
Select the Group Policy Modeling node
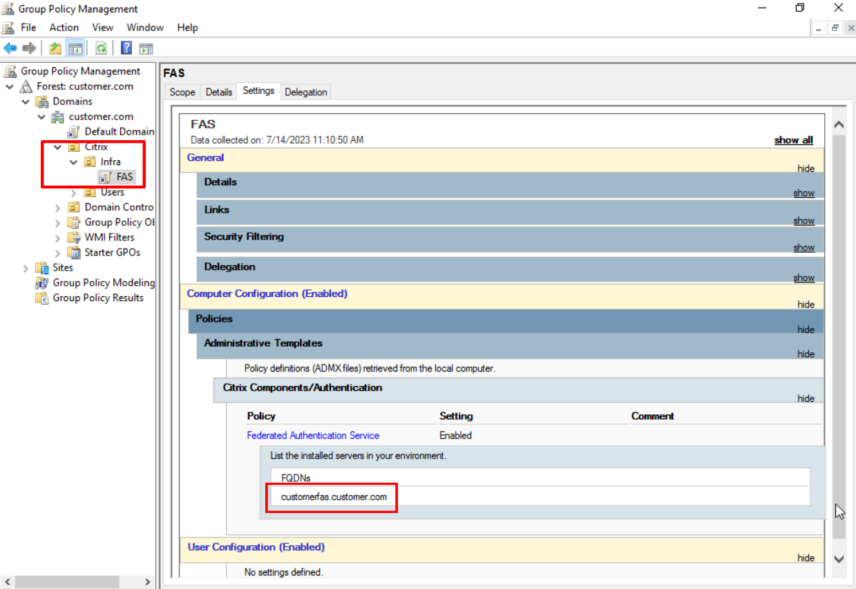pos(104,282)
